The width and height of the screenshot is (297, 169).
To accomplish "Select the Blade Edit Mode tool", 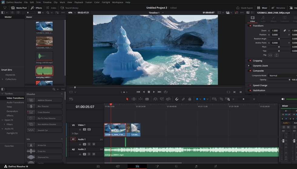I will pos(147,99).
